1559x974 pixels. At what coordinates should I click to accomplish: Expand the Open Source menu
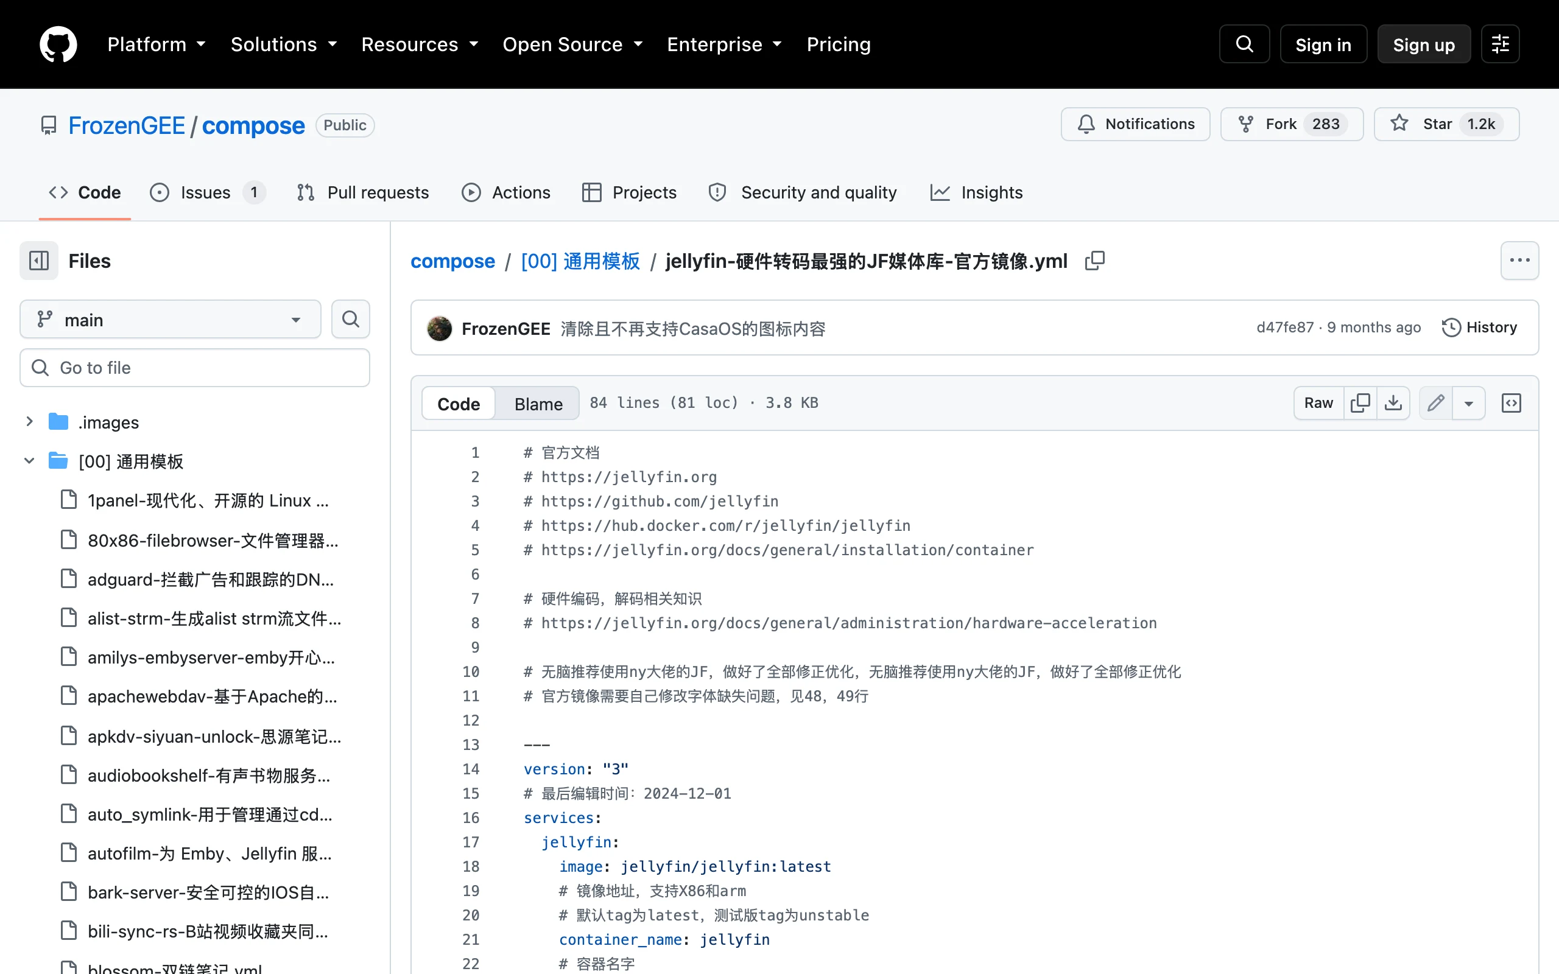pyautogui.click(x=572, y=44)
